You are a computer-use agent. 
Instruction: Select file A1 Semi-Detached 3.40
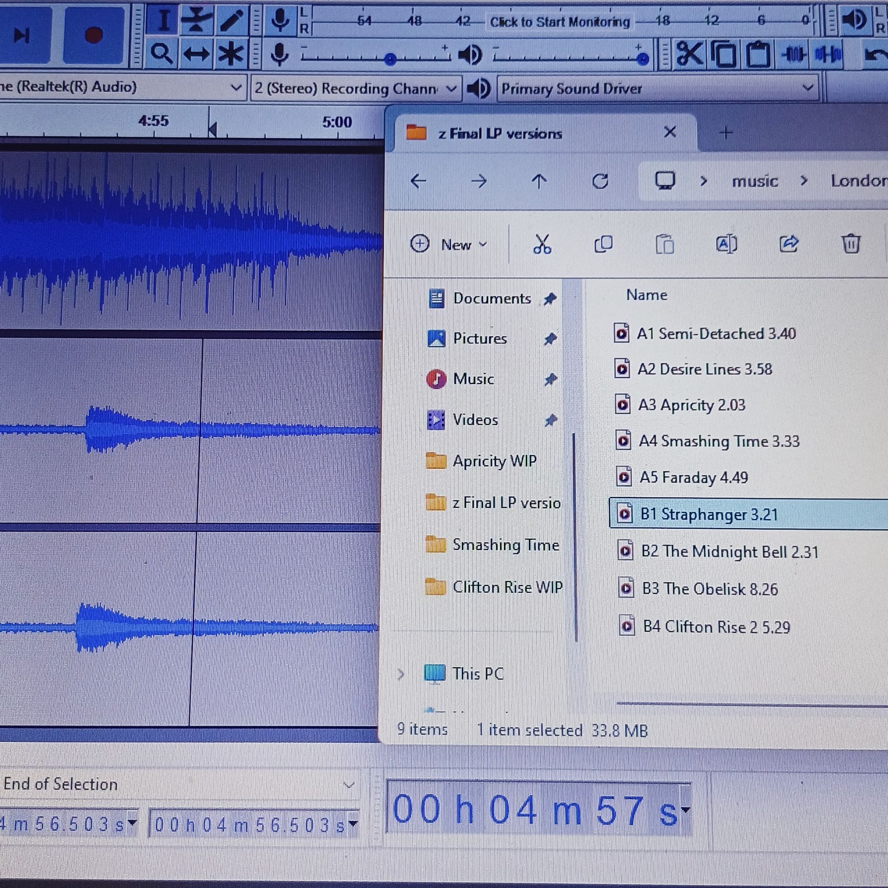coord(706,333)
